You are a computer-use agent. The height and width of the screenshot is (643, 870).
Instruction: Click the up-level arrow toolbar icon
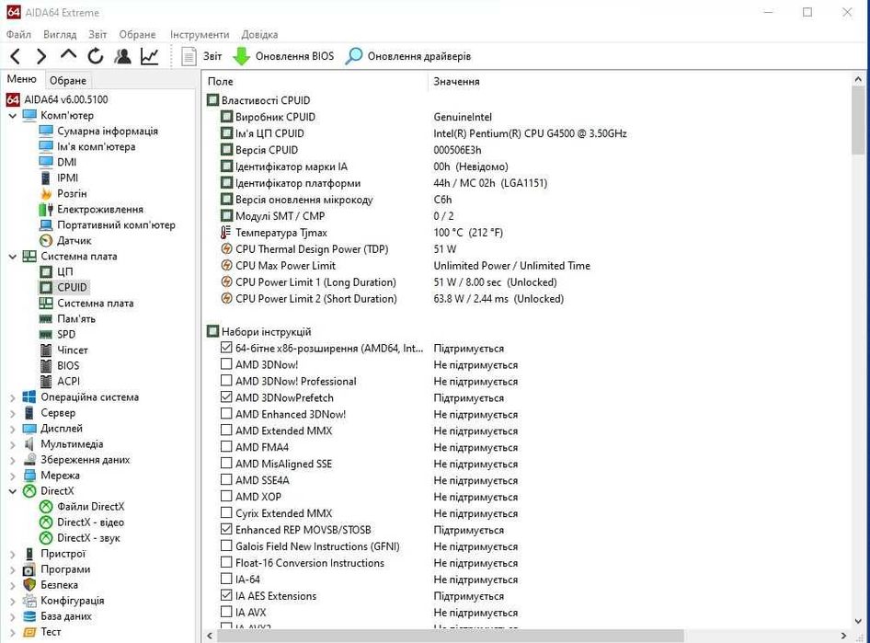point(68,54)
